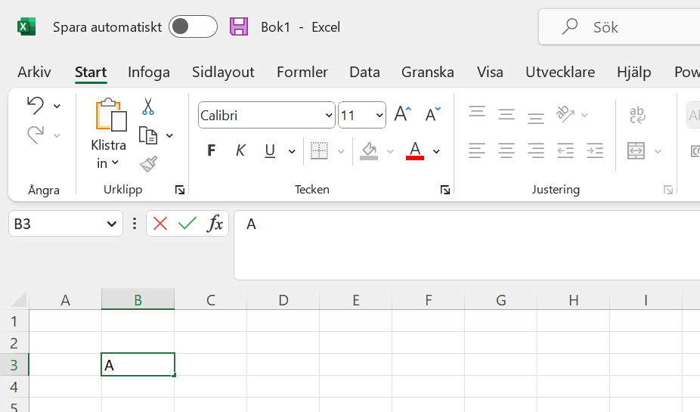Click the Redo arrow icon

pos(36,135)
